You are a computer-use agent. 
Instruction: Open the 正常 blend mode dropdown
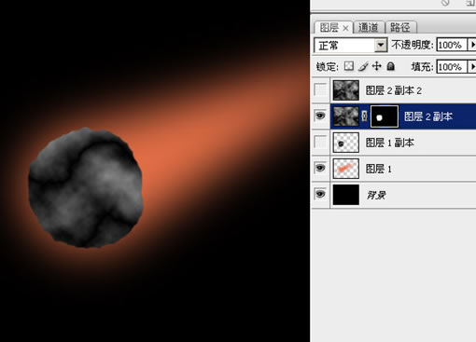[x=381, y=46]
